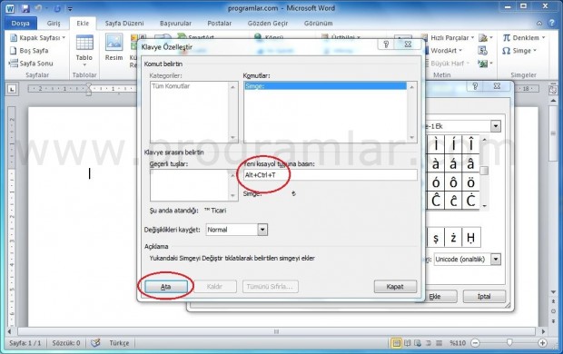Insert a Tablo from the ribbon
The width and height of the screenshot is (563, 354).
click(84, 51)
